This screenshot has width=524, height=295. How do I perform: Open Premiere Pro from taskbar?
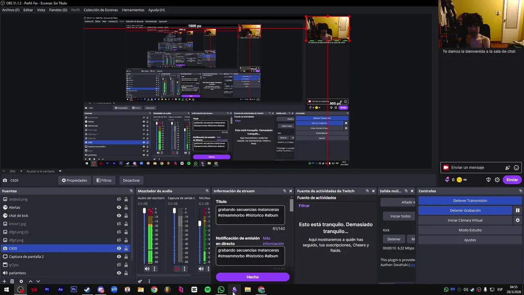(47, 290)
